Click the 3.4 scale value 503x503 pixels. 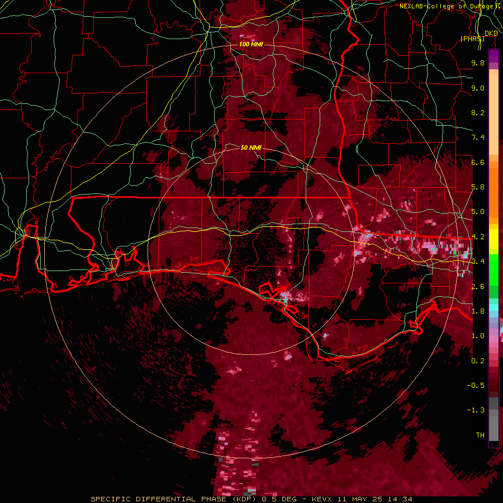(478, 262)
